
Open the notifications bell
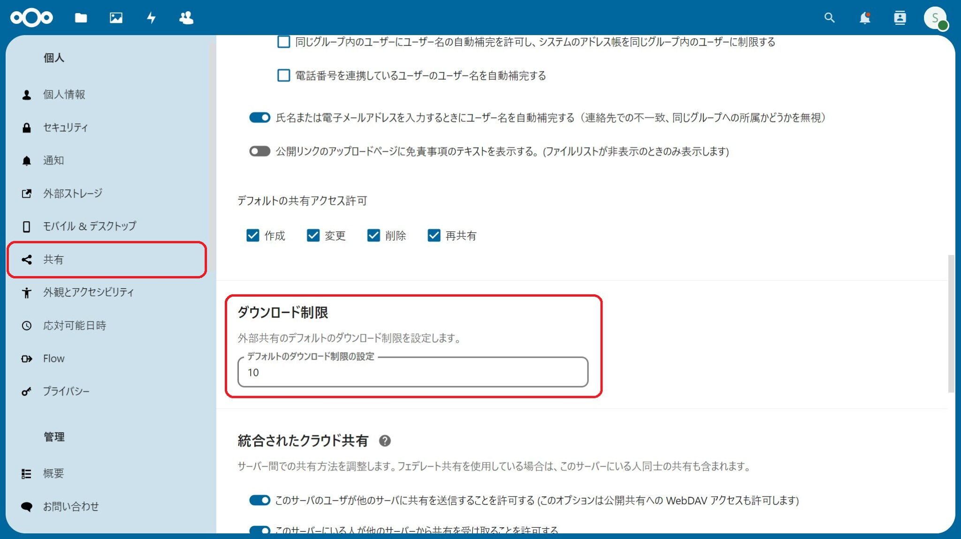[x=865, y=18]
